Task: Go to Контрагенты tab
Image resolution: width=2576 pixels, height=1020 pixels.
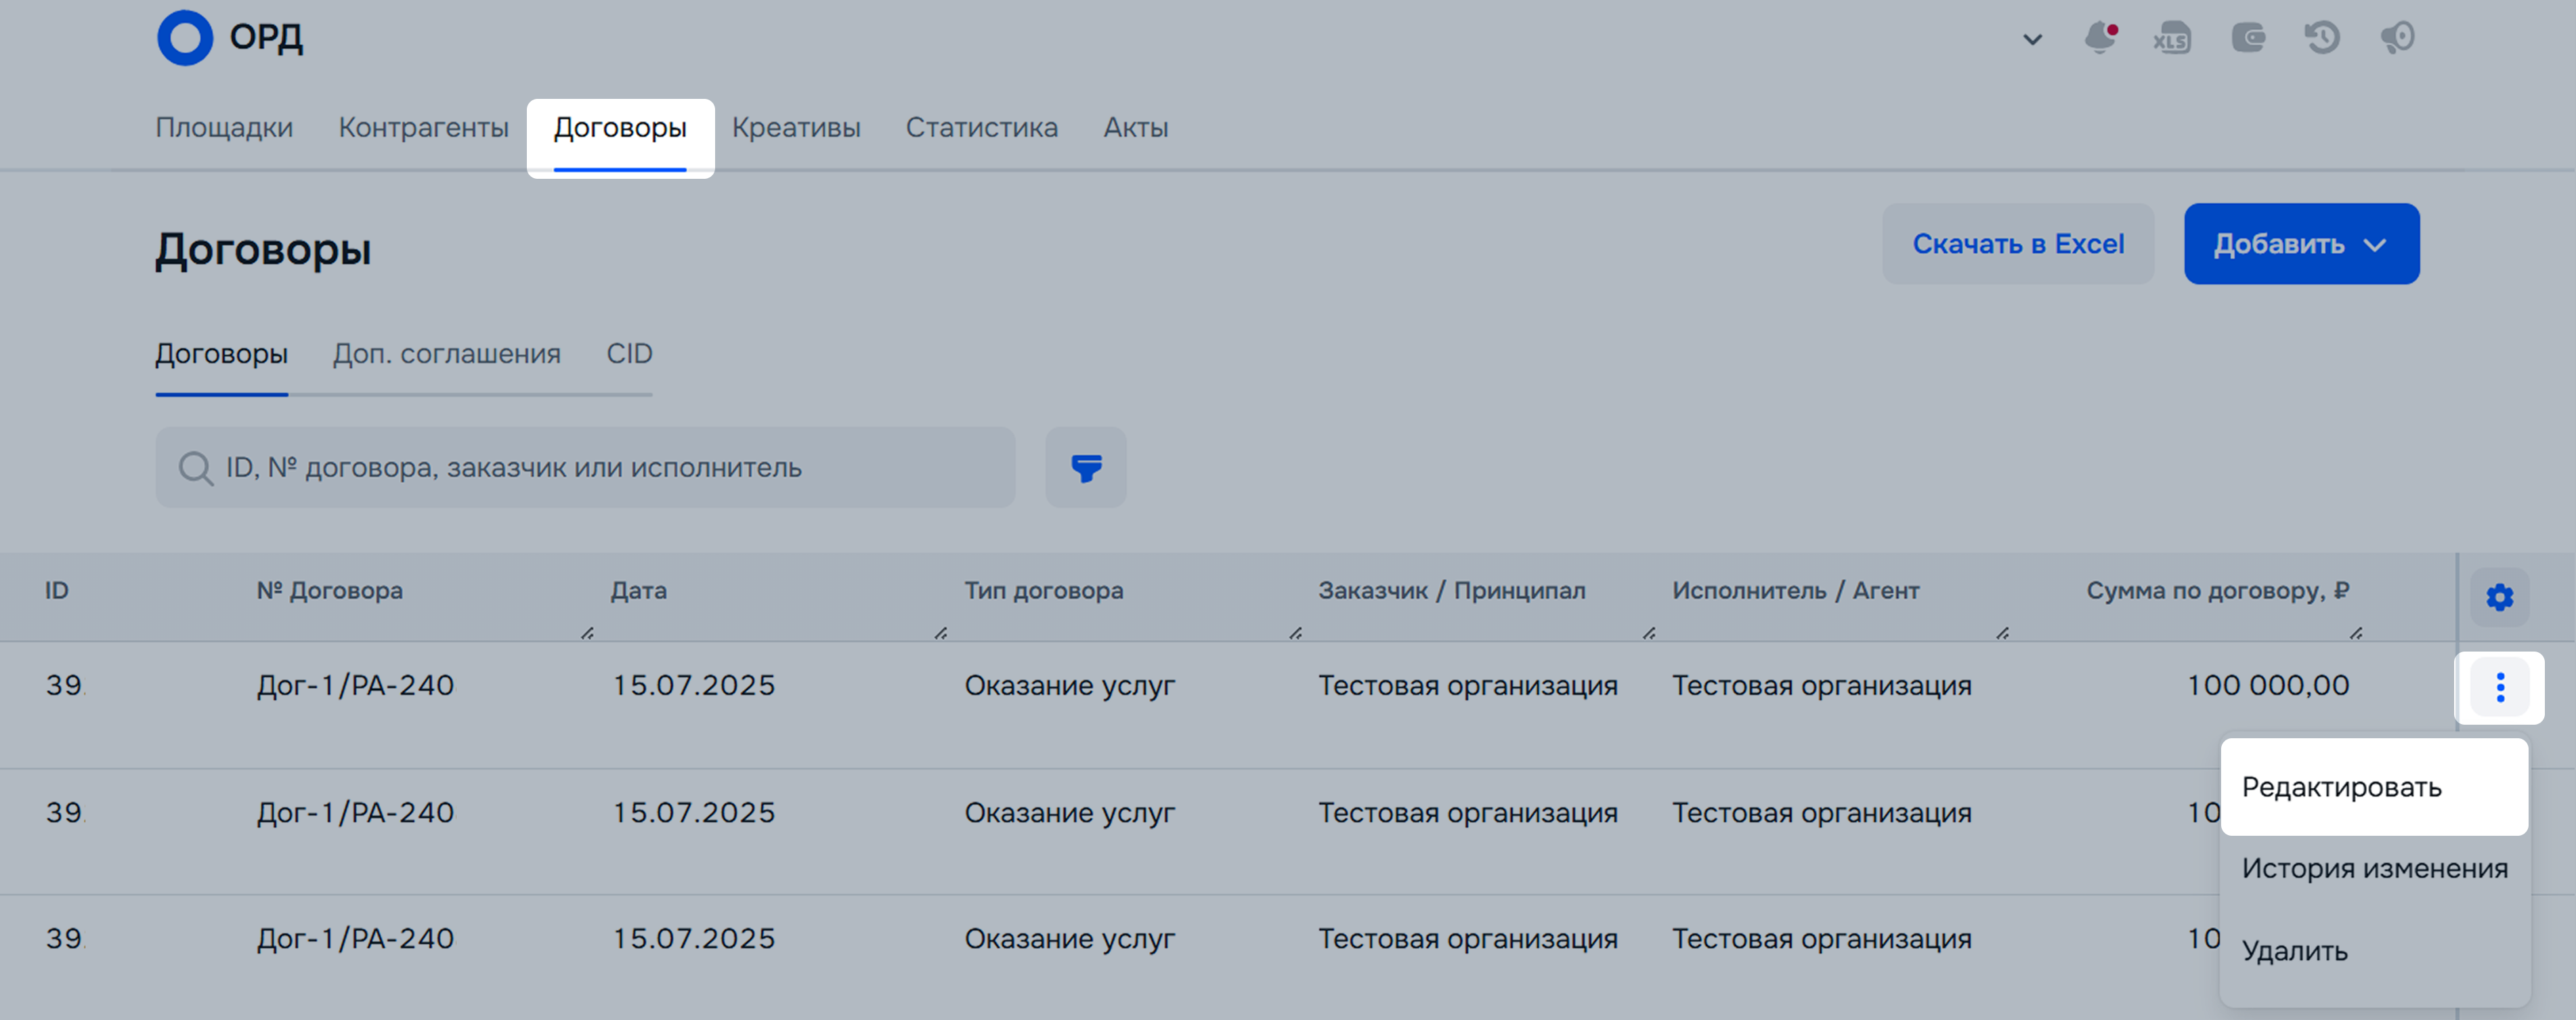Action: pos(423,128)
